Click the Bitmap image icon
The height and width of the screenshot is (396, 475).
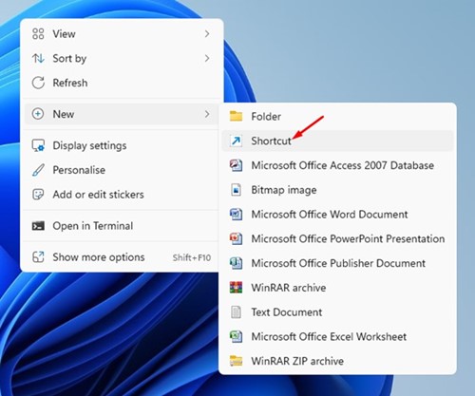pyautogui.click(x=236, y=190)
